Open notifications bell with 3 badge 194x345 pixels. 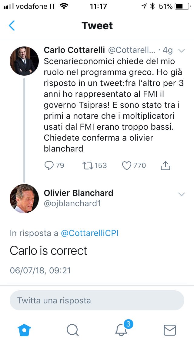122,330
